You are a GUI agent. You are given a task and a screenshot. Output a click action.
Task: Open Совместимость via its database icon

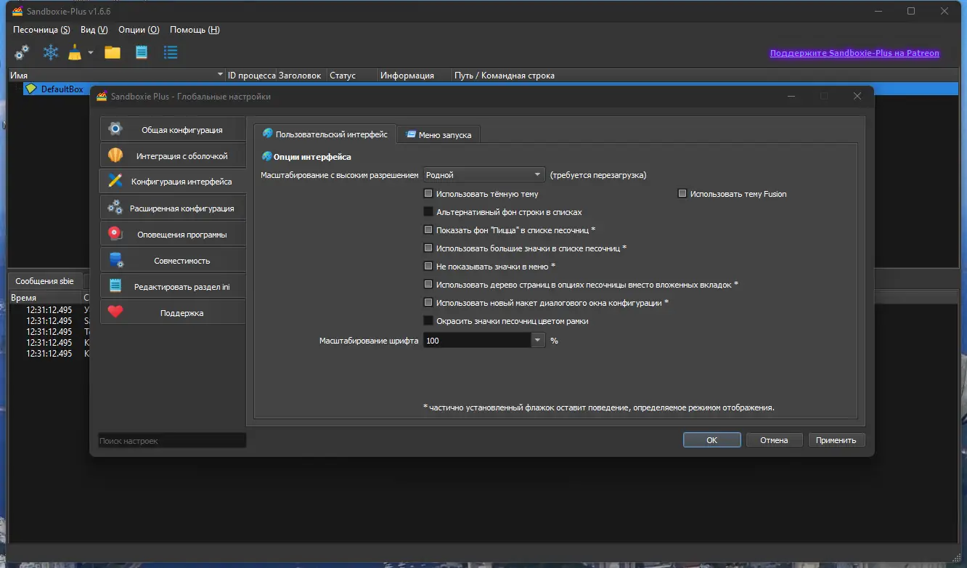(115, 261)
